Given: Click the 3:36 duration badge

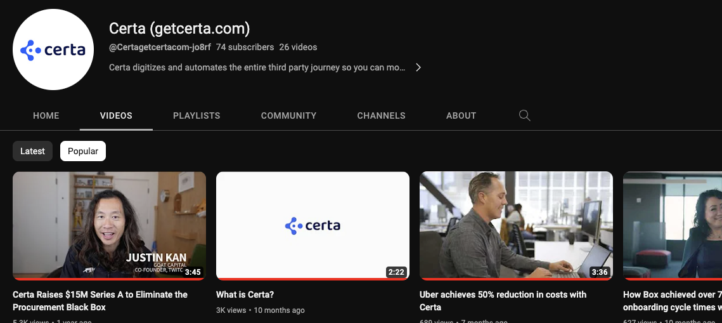Looking at the screenshot, I should point(600,272).
